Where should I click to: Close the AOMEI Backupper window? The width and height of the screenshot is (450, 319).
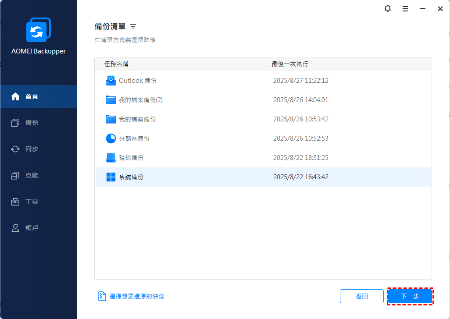440,9
